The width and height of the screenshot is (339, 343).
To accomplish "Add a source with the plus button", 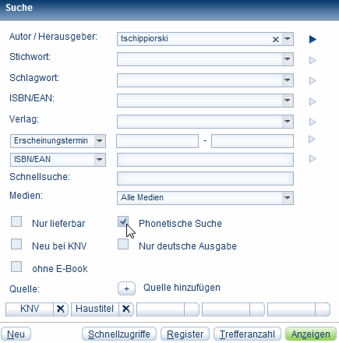I will coord(126,288).
